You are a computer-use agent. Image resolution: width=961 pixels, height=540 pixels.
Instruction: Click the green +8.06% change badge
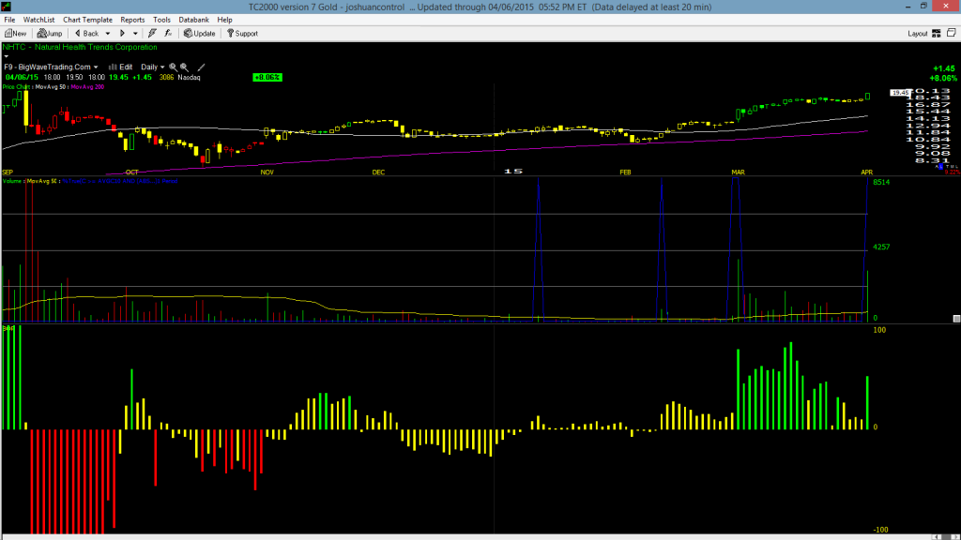tap(267, 77)
